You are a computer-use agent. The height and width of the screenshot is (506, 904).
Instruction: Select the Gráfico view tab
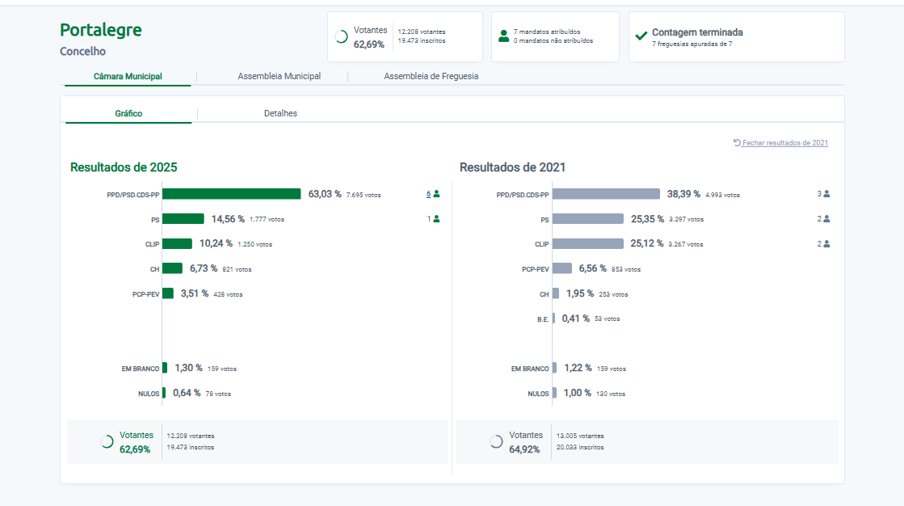[x=128, y=113]
